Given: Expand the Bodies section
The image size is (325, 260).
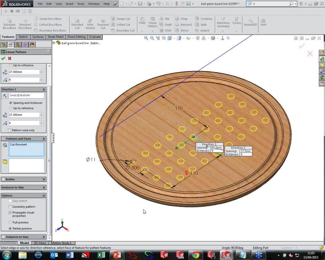Looking at the screenshot, I should pos(44,179).
